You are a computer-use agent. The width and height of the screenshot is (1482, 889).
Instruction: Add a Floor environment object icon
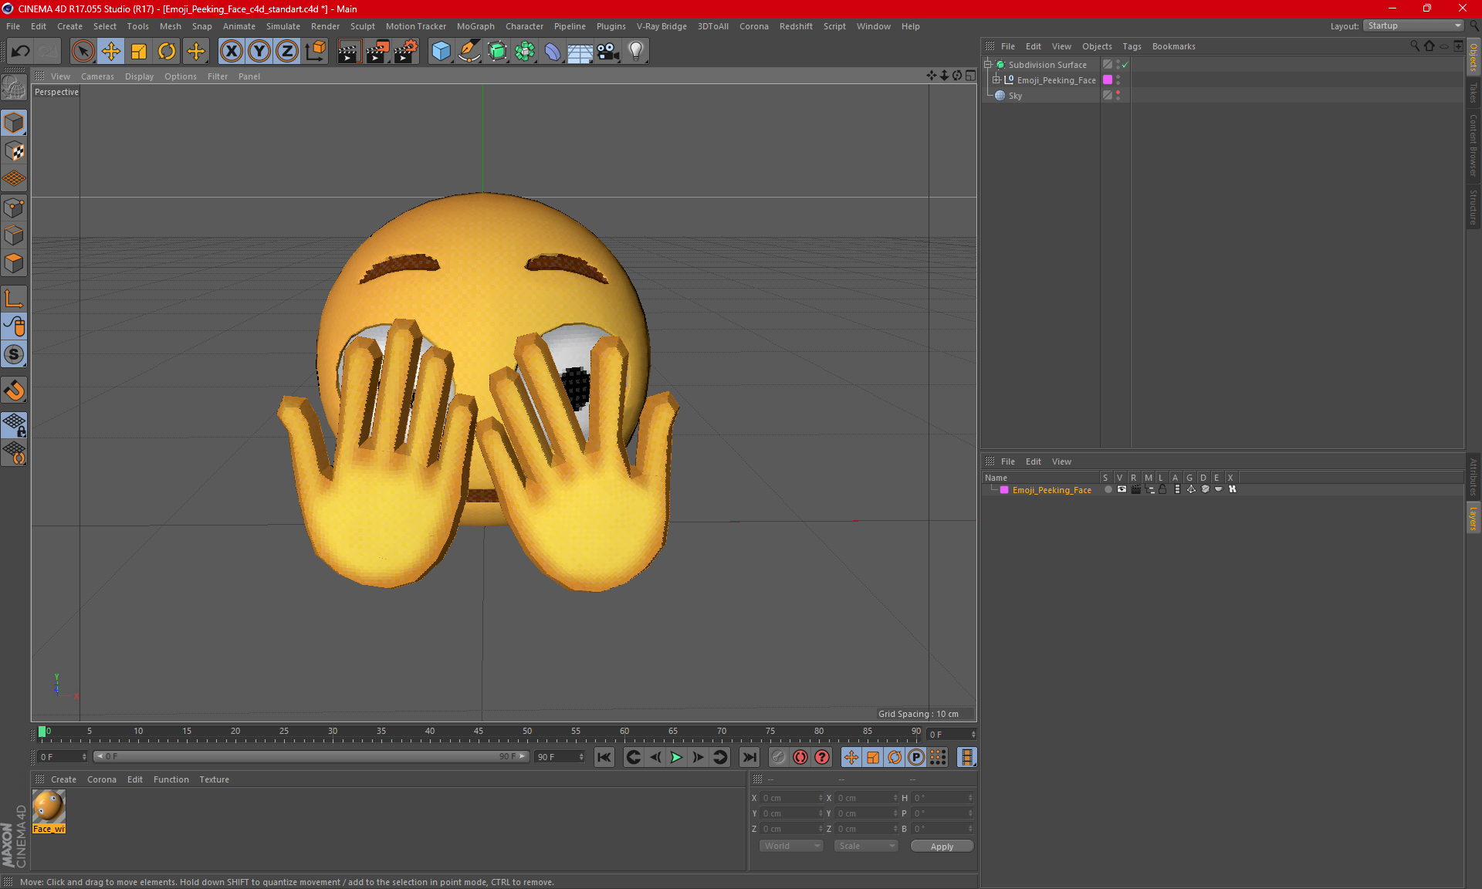point(580,51)
